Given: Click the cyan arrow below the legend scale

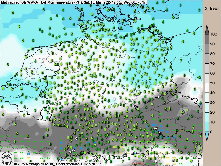Looking at the screenshot, I should pyautogui.click(x=207, y=136).
